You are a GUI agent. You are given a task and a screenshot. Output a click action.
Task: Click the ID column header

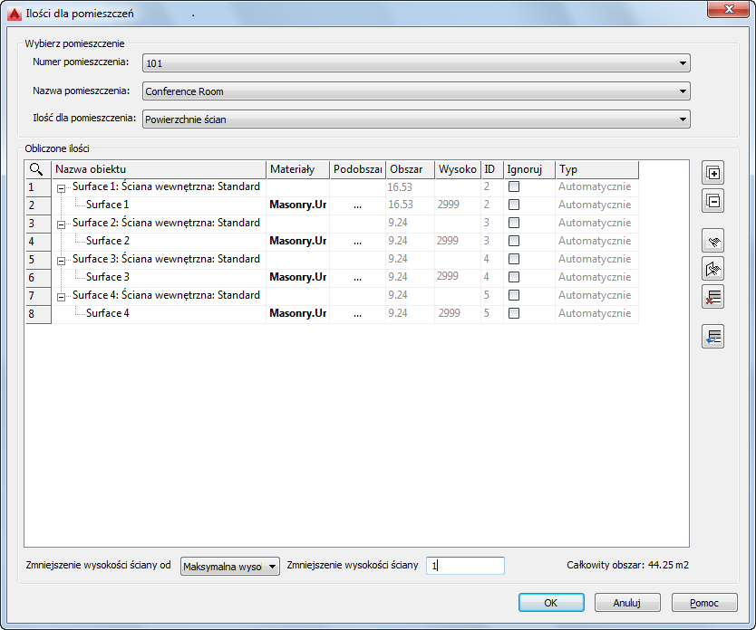(492, 169)
